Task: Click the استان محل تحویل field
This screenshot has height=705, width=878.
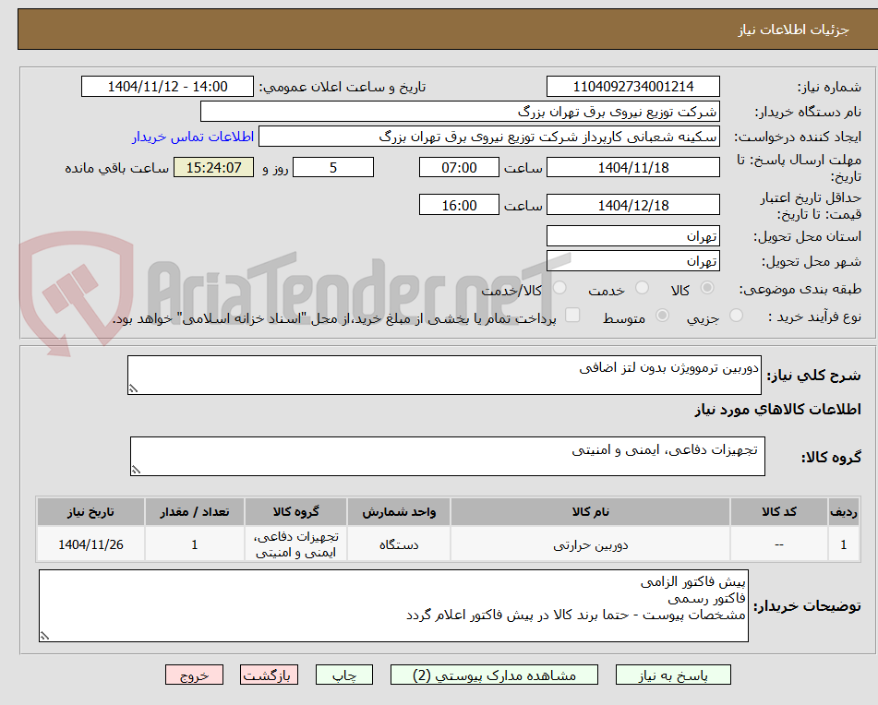Action: (x=632, y=236)
